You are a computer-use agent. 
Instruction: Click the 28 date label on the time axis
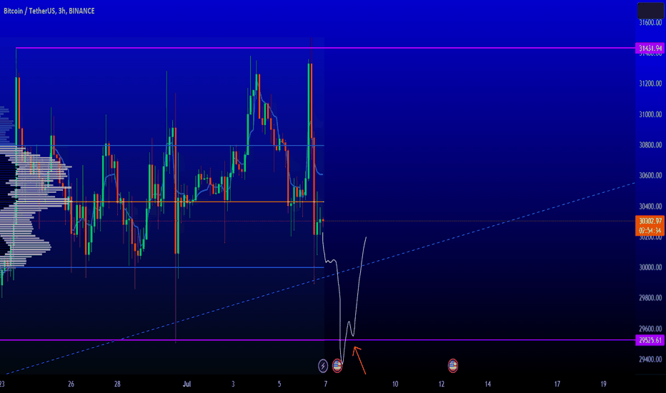pos(117,384)
